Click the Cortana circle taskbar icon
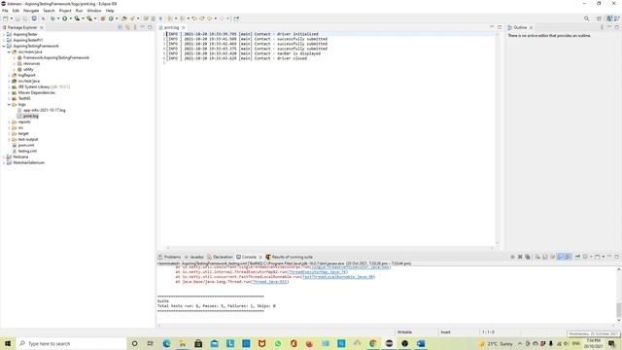Viewport: 622px width, 350px height. click(x=134, y=343)
